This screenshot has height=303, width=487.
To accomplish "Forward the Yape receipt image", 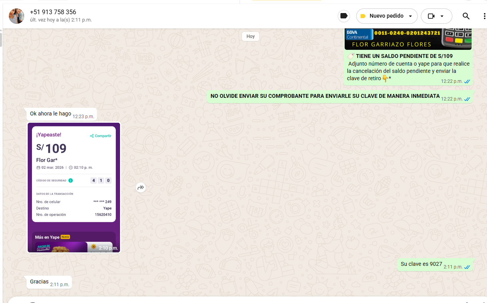I will pos(141,188).
